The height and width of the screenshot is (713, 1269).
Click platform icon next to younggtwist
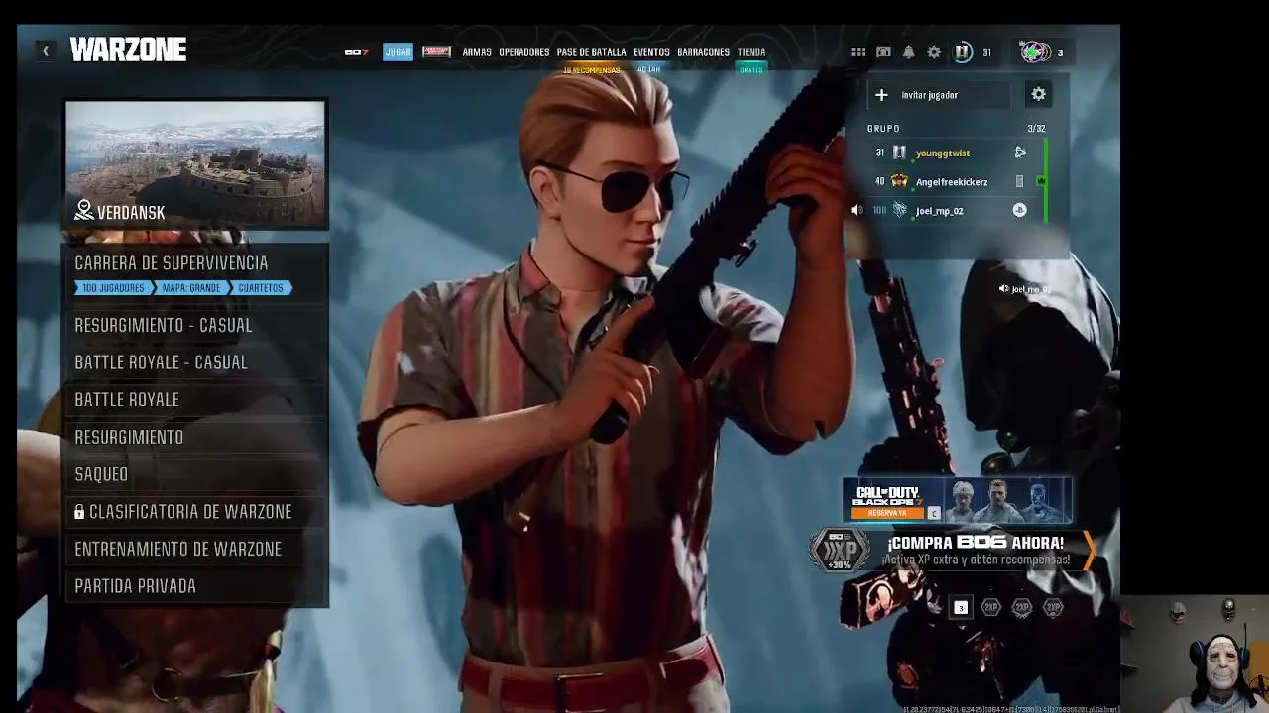pos(1020,153)
